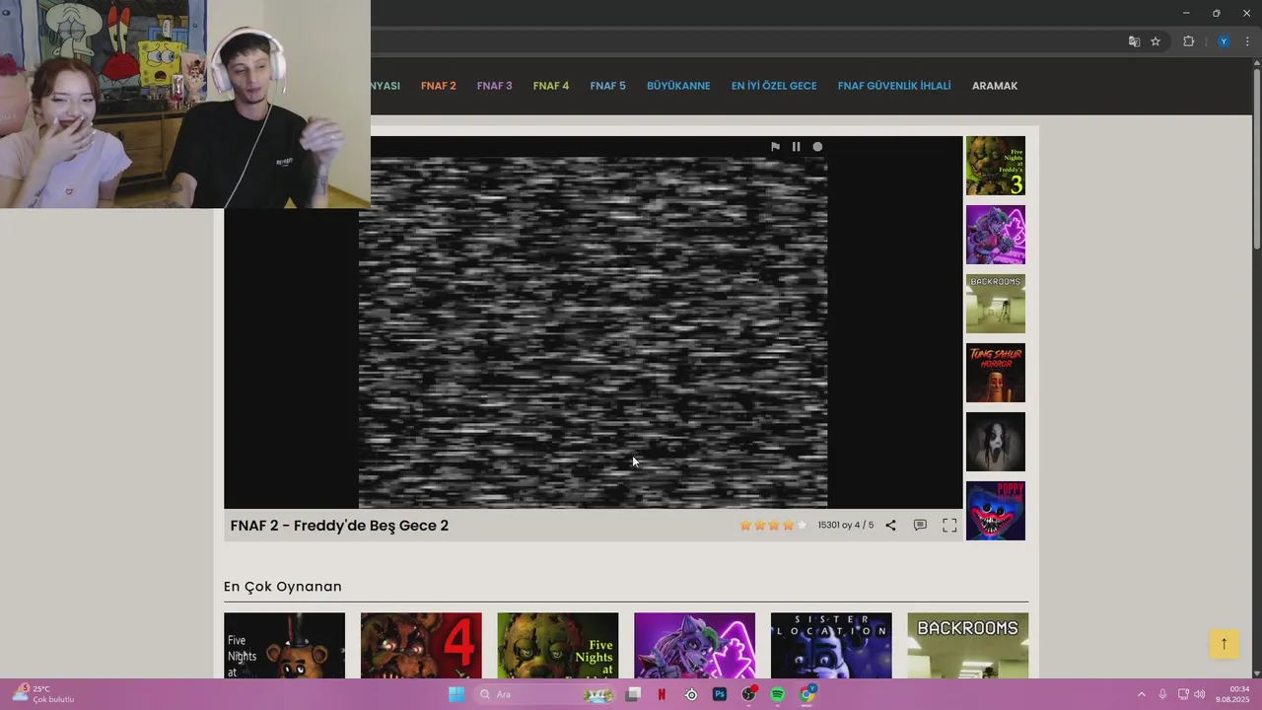Share the FNAF 2 game
The image size is (1262, 710).
(x=890, y=526)
